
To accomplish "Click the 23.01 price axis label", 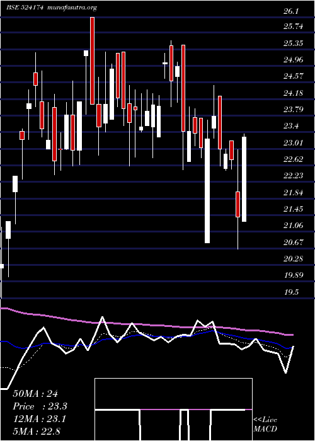I will [294, 142].
